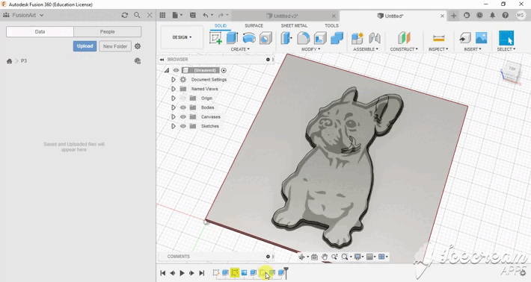Toggle visibility of the Origin folder
The width and height of the screenshot is (531, 282).
(x=183, y=98)
